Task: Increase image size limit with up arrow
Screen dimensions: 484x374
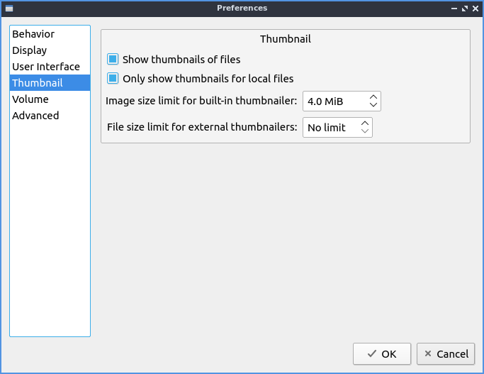Action: click(373, 97)
